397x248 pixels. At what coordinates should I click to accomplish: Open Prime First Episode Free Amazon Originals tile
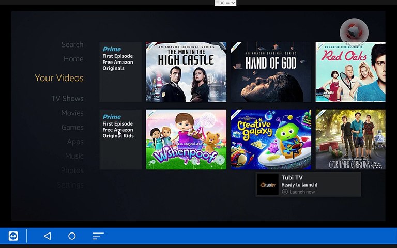pos(120,72)
